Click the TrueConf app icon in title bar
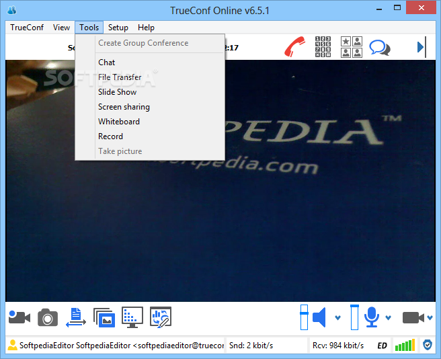This screenshot has width=441, height=359. 12,10
